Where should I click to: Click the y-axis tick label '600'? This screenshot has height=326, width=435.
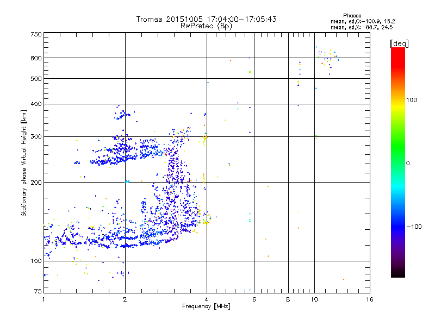[36, 58]
